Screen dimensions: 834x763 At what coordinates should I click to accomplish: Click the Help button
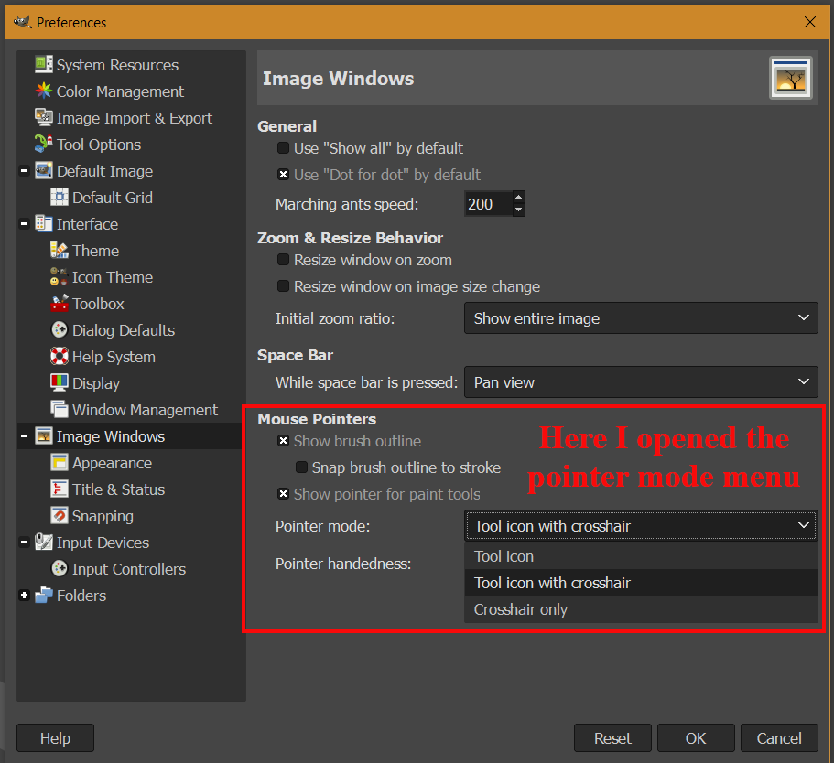[55, 738]
